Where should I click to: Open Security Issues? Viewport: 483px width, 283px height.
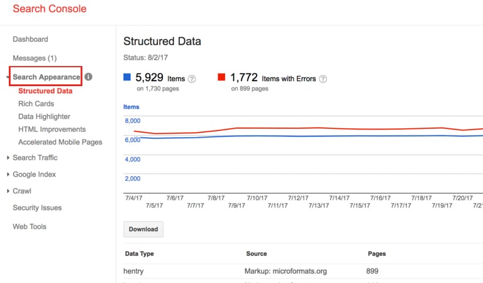point(37,208)
